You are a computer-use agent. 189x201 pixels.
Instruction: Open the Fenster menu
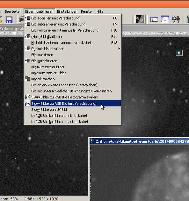click(87, 11)
